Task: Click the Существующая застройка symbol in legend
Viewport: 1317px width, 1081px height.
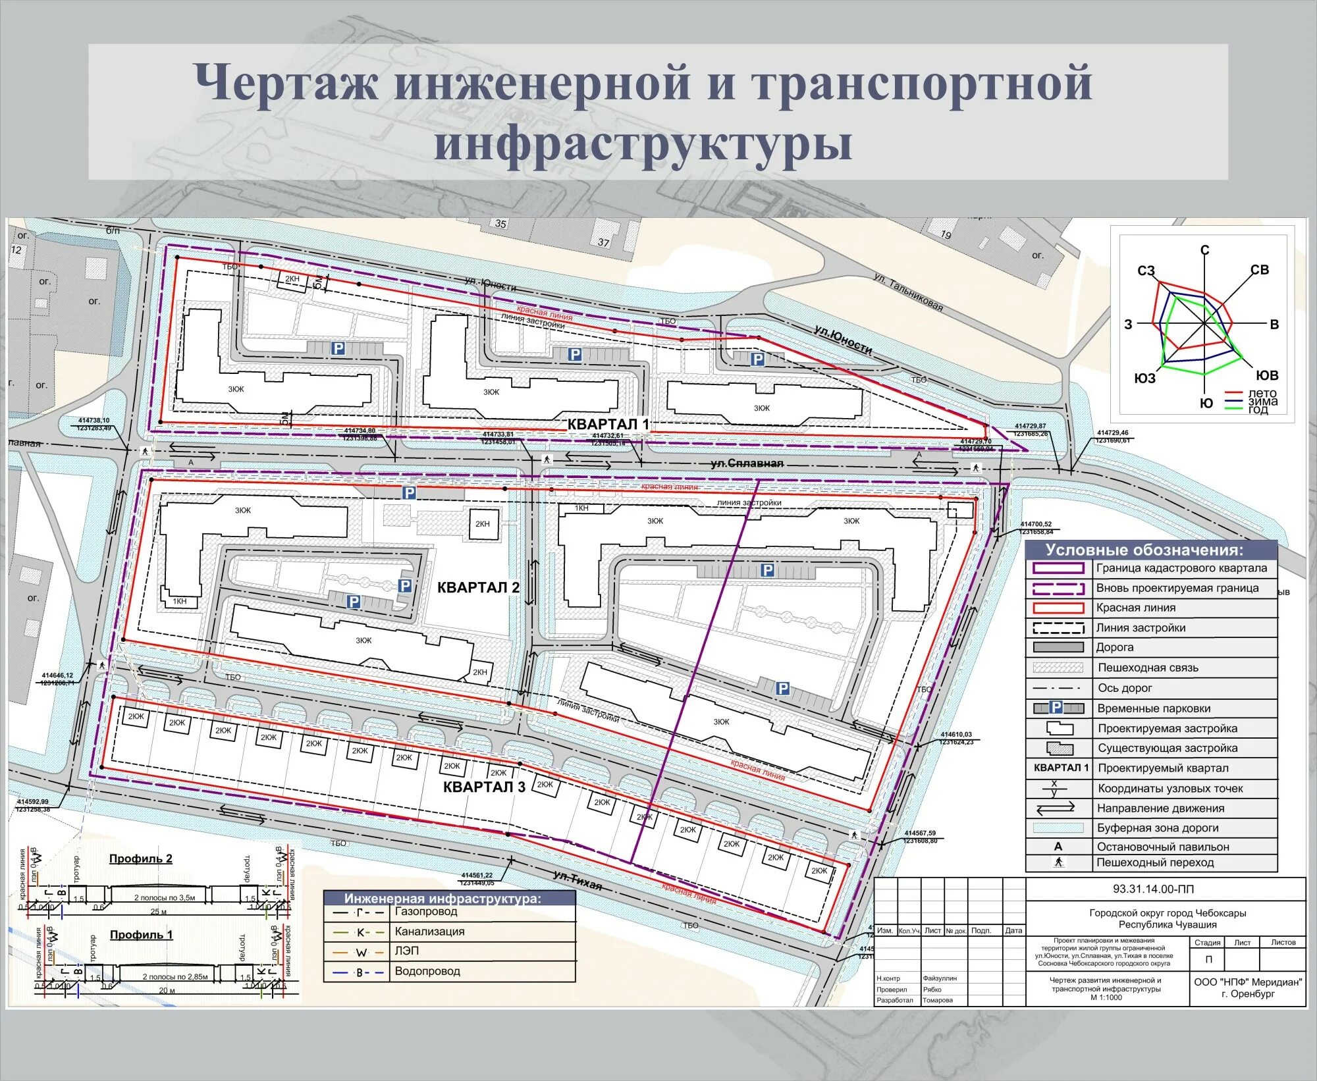Action: tap(1060, 749)
